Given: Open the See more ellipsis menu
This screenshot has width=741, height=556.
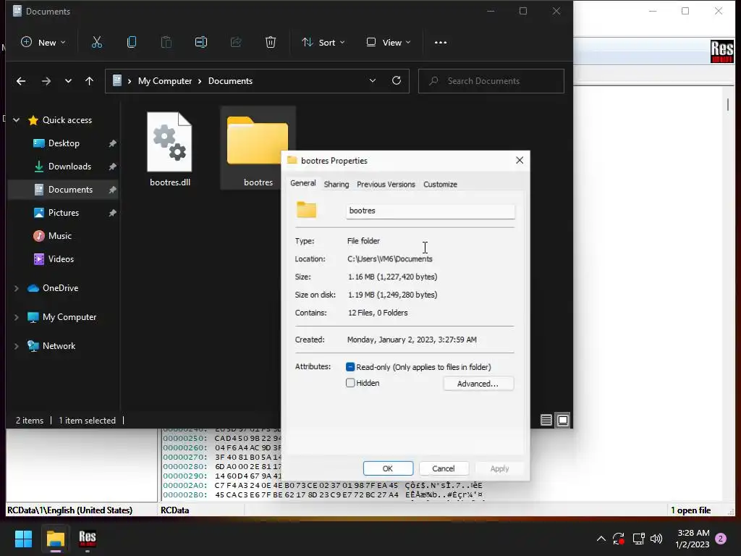Looking at the screenshot, I should click(x=441, y=43).
